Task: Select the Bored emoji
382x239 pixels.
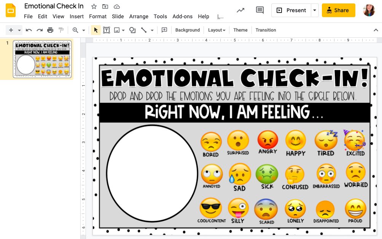Action: click(211, 142)
